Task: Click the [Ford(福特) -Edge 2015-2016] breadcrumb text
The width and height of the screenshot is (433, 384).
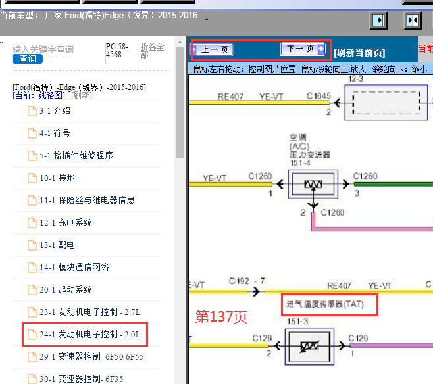Action: click(x=79, y=87)
